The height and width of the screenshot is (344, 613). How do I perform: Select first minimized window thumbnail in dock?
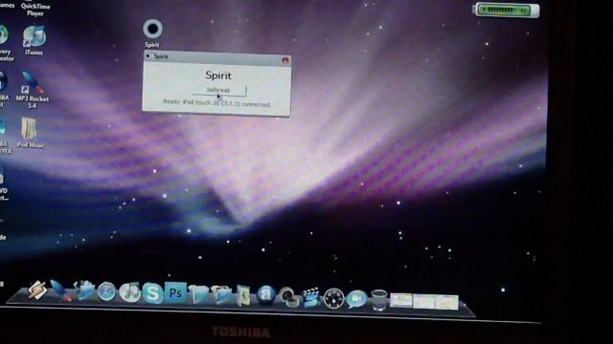401,301
